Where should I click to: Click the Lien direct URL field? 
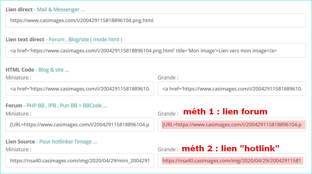point(156,20)
